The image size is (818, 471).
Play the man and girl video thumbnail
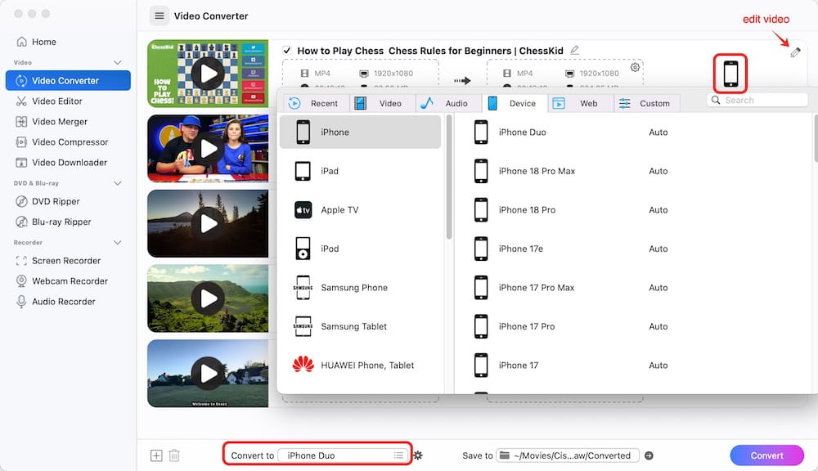pyautogui.click(x=208, y=149)
